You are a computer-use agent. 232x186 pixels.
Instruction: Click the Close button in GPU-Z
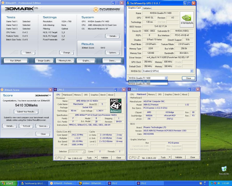[x=188, y=78]
